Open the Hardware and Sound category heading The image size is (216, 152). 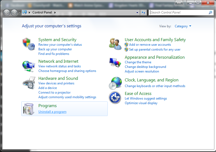click(x=58, y=78)
